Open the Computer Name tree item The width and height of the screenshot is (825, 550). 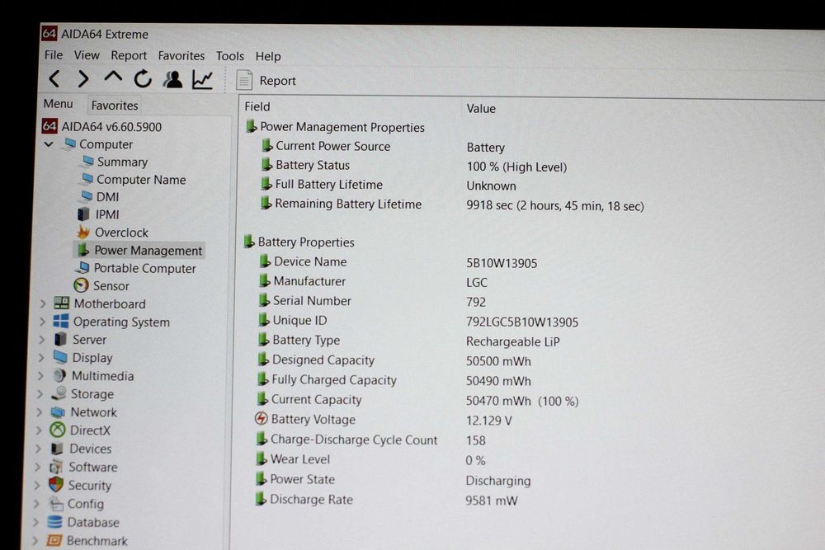pyautogui.click(x=141, y=180)
